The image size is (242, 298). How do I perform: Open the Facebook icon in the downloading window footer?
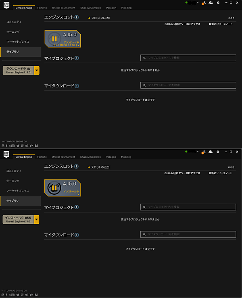(6, 146)
